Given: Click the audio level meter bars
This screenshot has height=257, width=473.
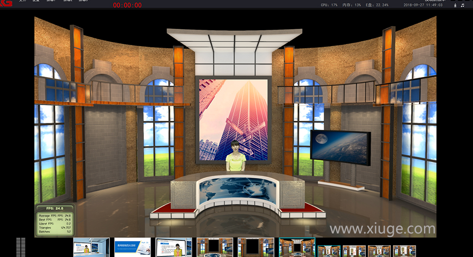Looking at the screenshot, I should tap(20, 247).
